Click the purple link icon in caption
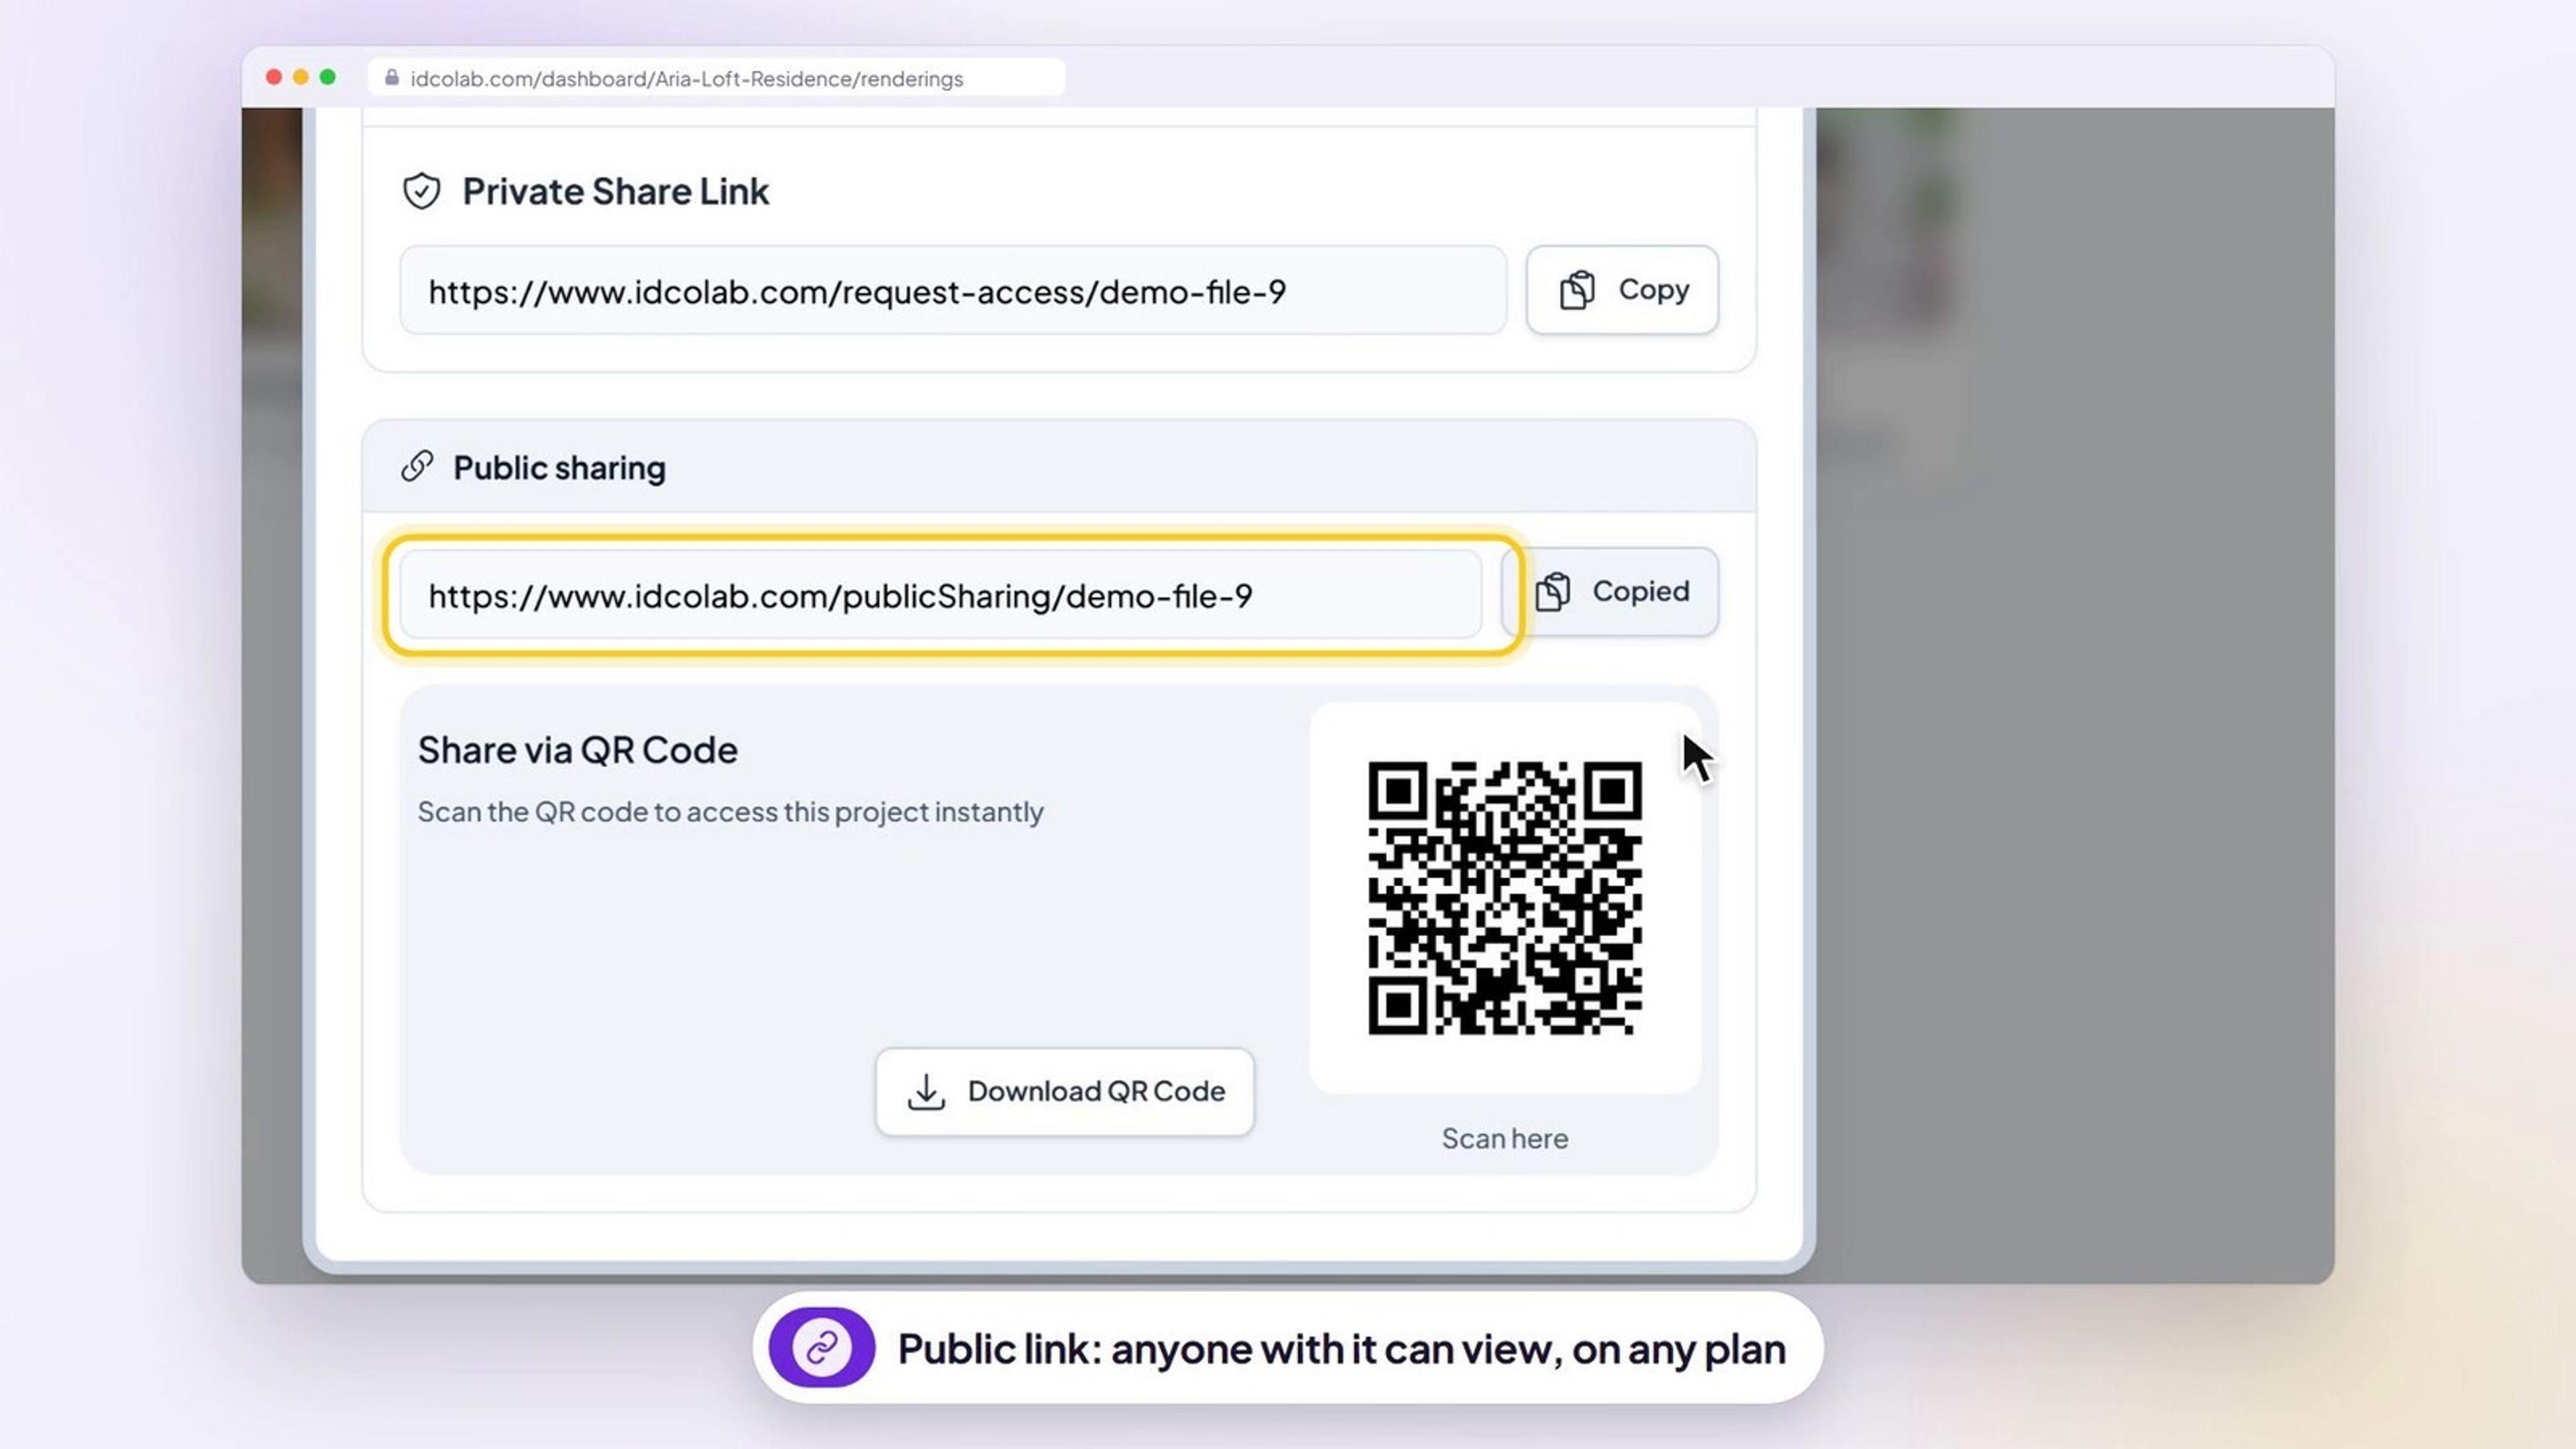The height and width of the screenshot is (1449, 2576). pyautogui.click(x=821, y=1347)
